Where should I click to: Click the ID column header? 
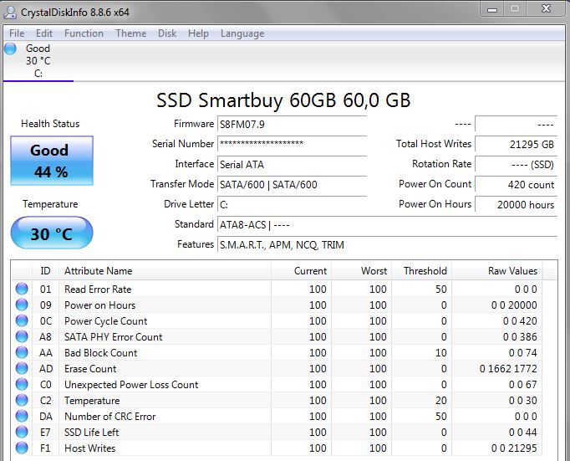(x=45, y=271)
